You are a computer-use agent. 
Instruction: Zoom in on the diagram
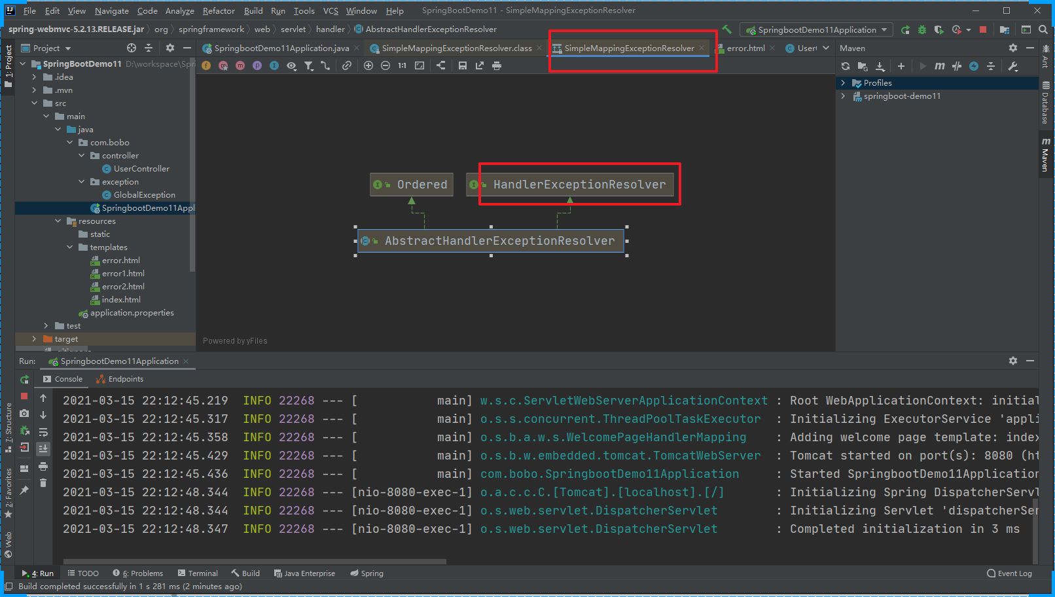click(368, 65)
